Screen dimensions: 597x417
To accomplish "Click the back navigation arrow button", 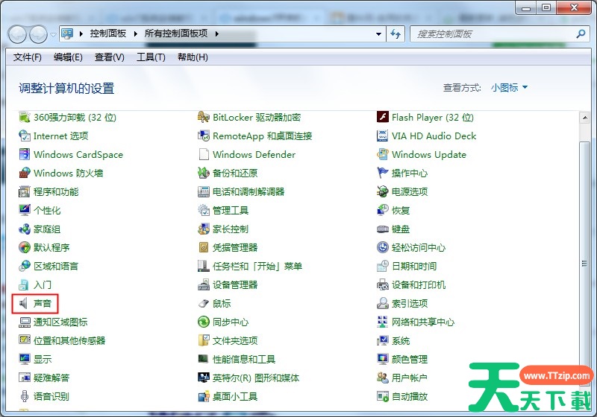I will coord(17,34).
